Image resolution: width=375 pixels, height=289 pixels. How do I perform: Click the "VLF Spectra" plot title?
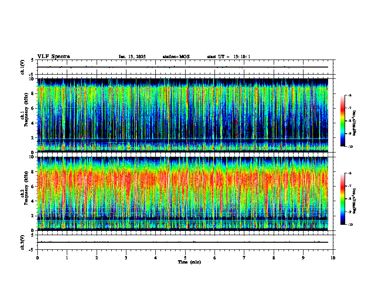coord(54,57)
